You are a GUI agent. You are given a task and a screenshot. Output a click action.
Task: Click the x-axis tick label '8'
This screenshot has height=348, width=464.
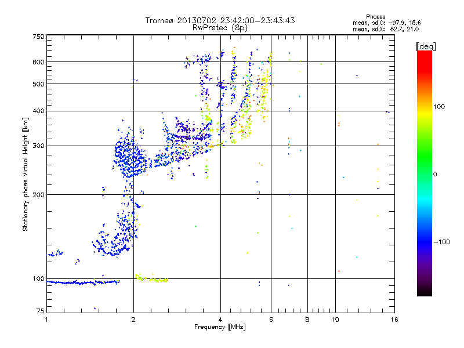pyautogui.click(x=307, y=320)
